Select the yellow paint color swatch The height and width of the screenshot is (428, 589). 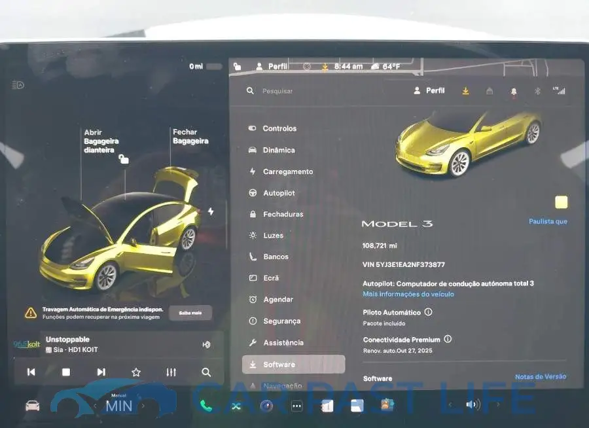pos(562,202)
